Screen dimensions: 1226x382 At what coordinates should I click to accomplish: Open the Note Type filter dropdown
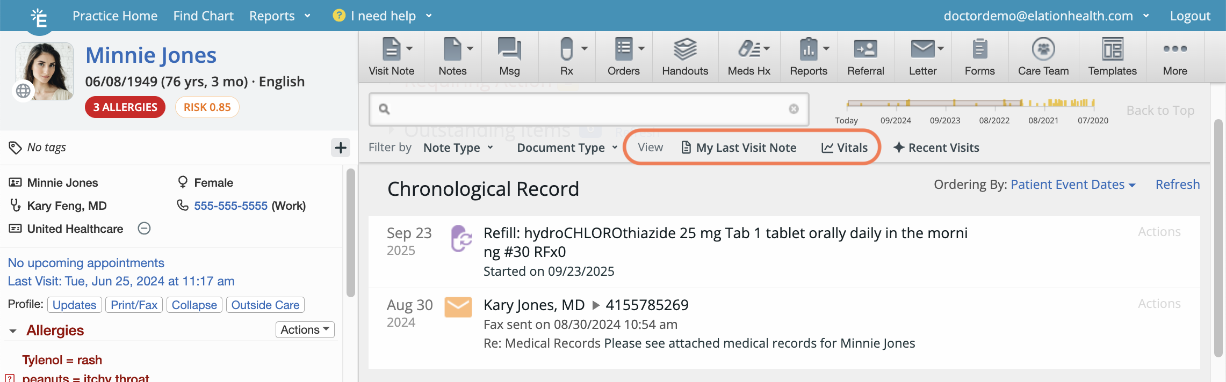pos(458,148)
